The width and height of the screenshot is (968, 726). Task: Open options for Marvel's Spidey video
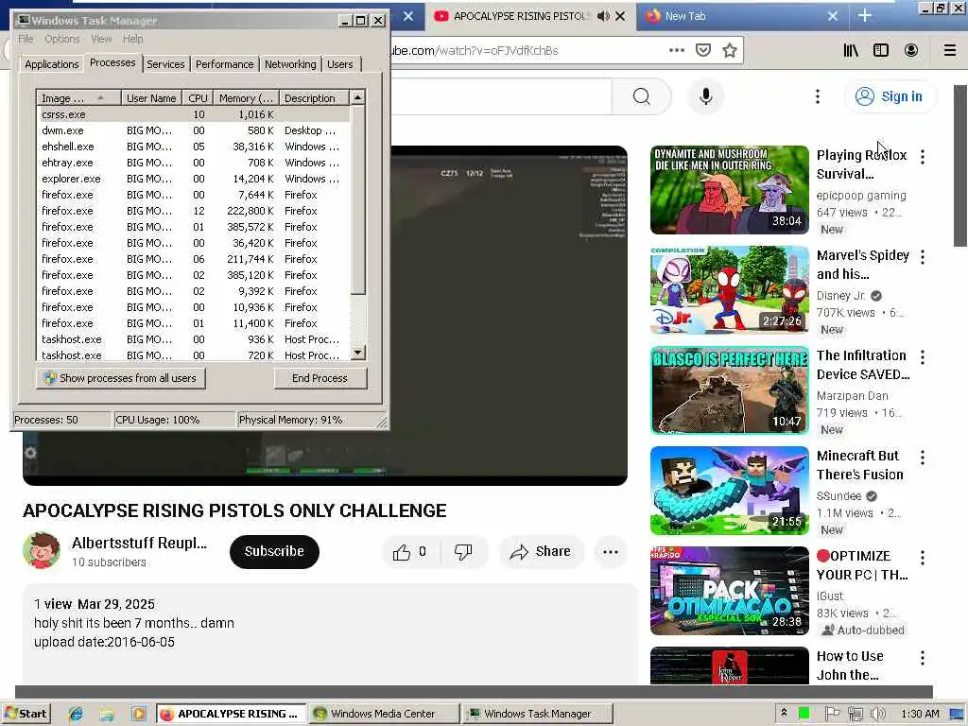click(923, 257)
